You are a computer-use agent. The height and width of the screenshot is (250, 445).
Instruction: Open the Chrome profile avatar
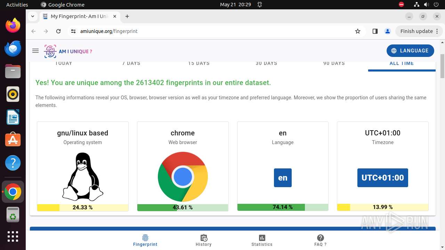click(x=388, y=31)
